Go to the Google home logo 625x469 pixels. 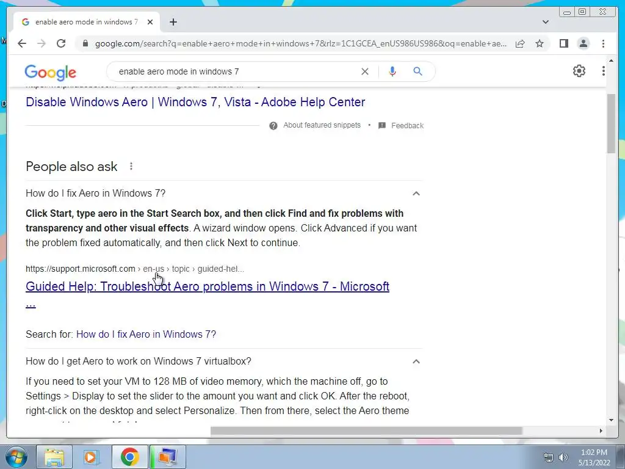click(50, 72)
